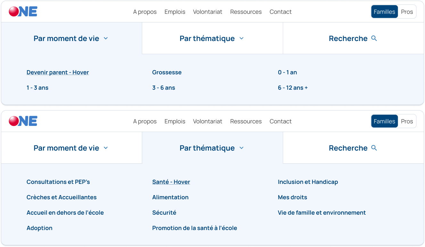This screenshot has width=425, height=247.
Task: Open search via the Recherche magnifier icon
Action: pos(374,38)
